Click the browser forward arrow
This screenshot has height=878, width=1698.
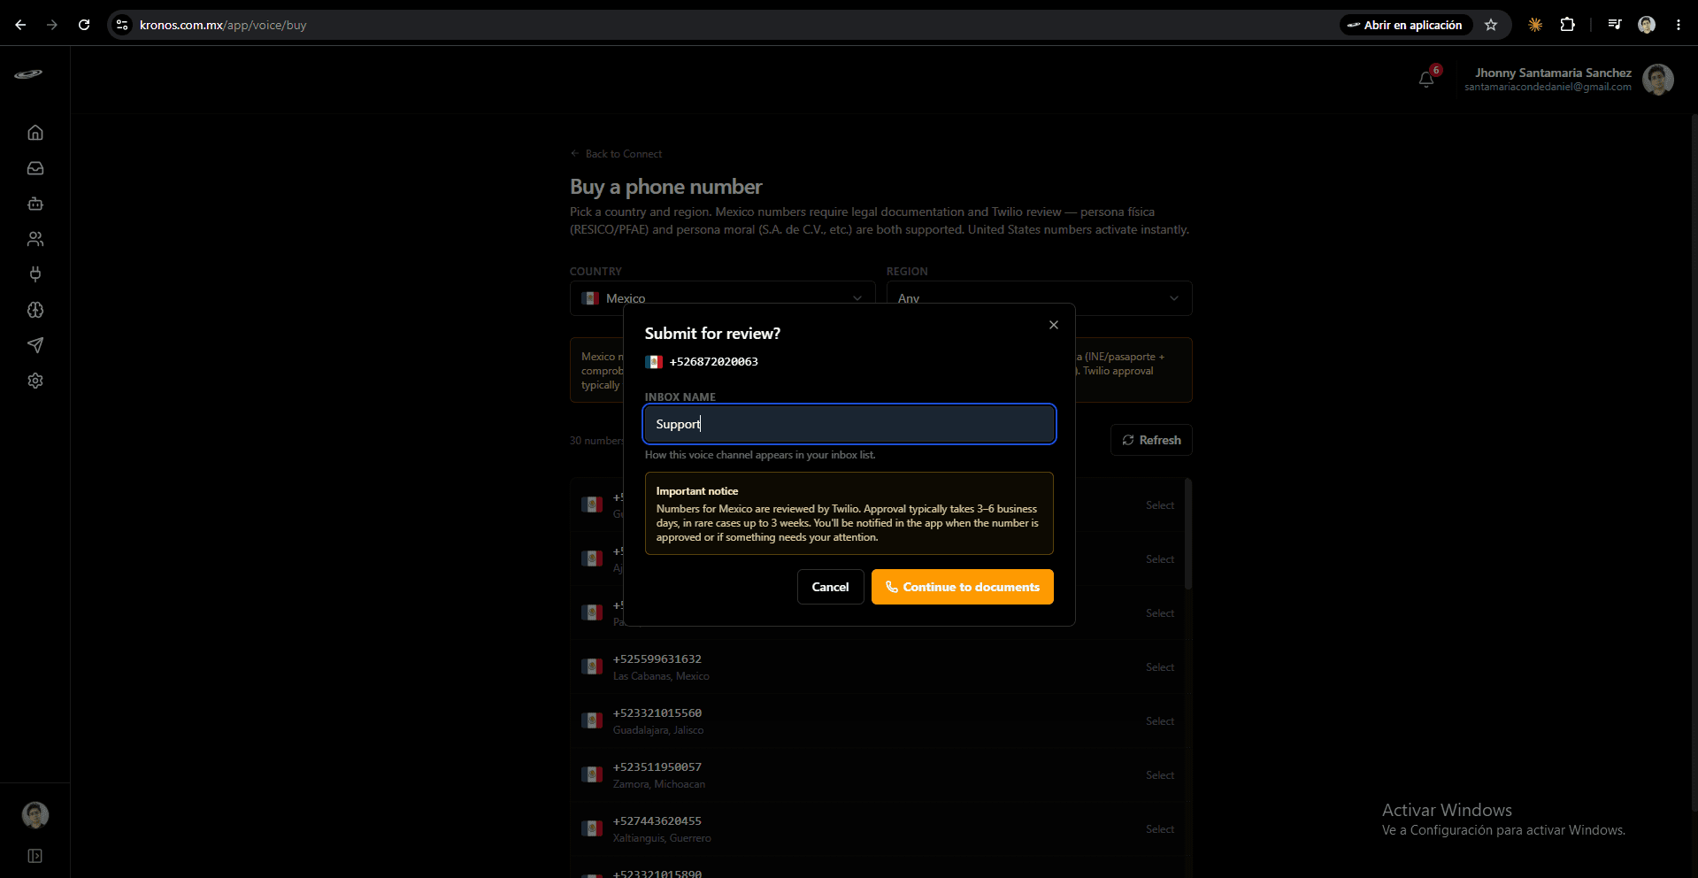coord(52,25)
